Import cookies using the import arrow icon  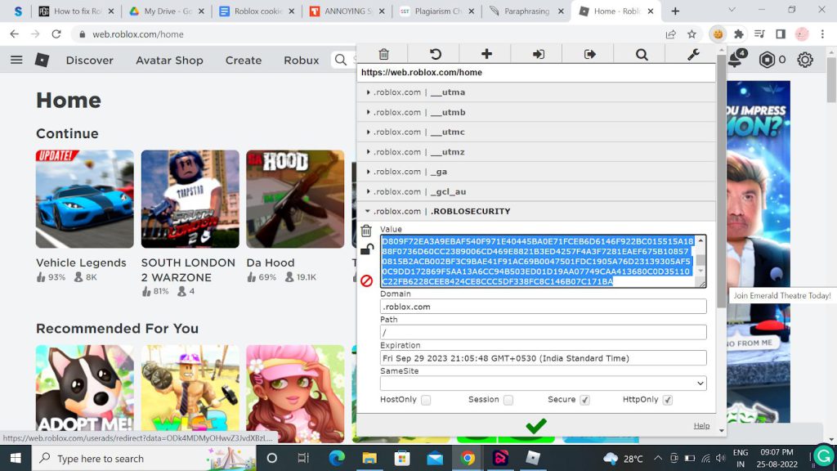click(538, 52)
